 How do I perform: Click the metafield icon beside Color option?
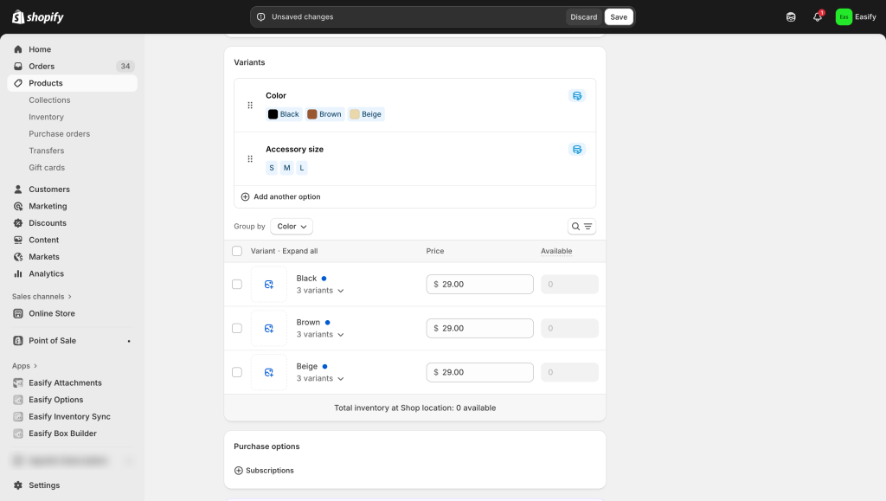click(x=577, y=96)
